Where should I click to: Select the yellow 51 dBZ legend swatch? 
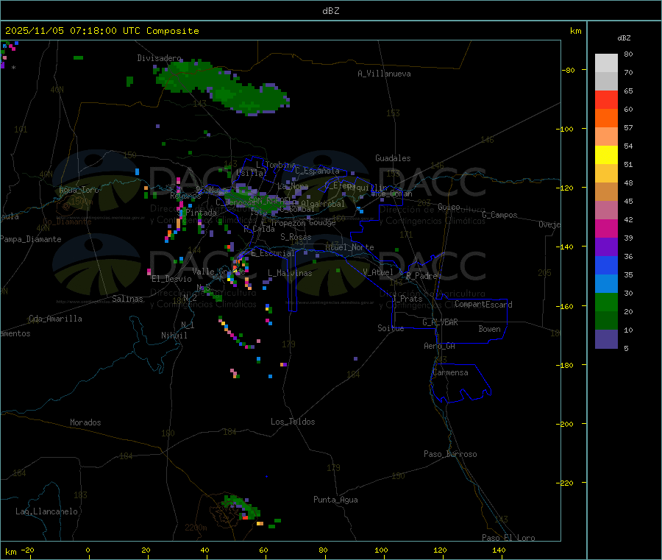pyautogui.click(x=606, y=155)
